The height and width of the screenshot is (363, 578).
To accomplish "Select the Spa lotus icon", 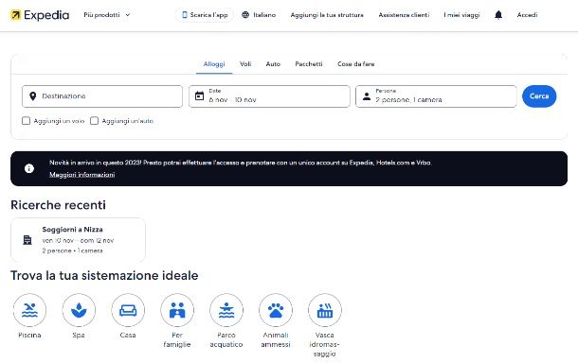I will (x=79, y=310).
